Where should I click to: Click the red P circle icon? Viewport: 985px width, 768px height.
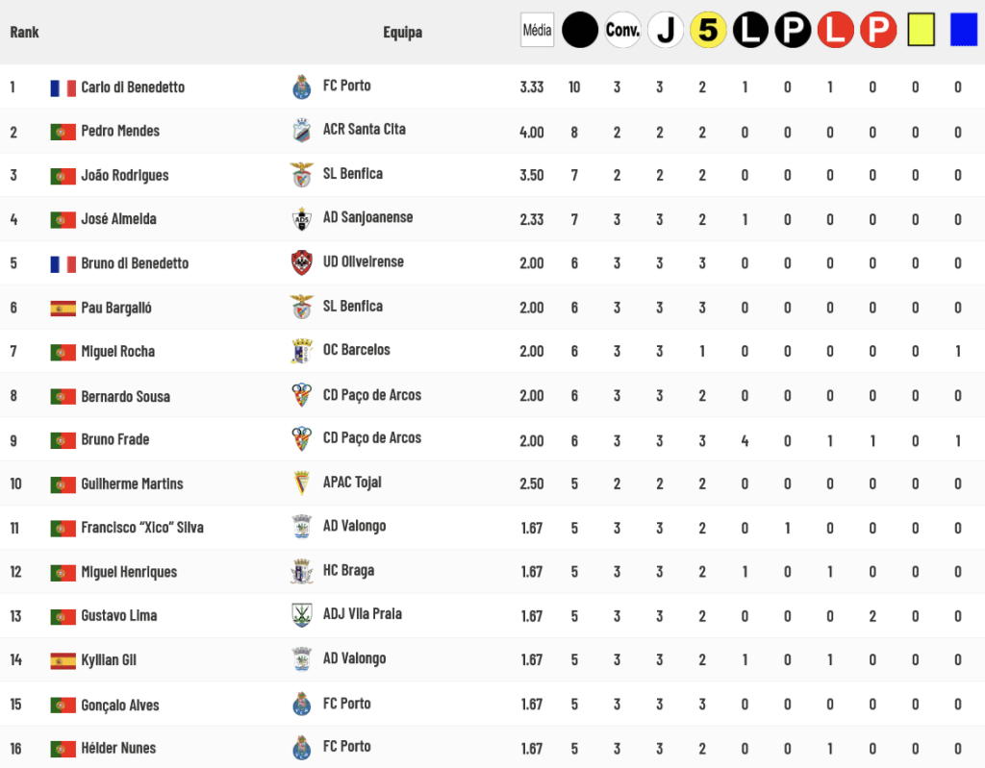click(x=878, y=30)
